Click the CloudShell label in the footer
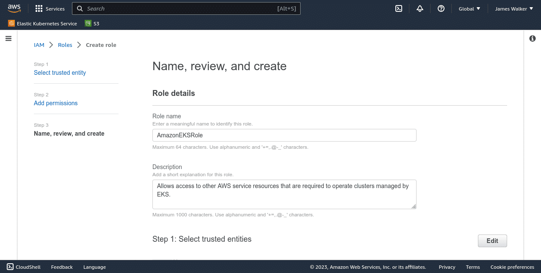The height and width of the screenshot is (273, 541). (x=28, y=267)
